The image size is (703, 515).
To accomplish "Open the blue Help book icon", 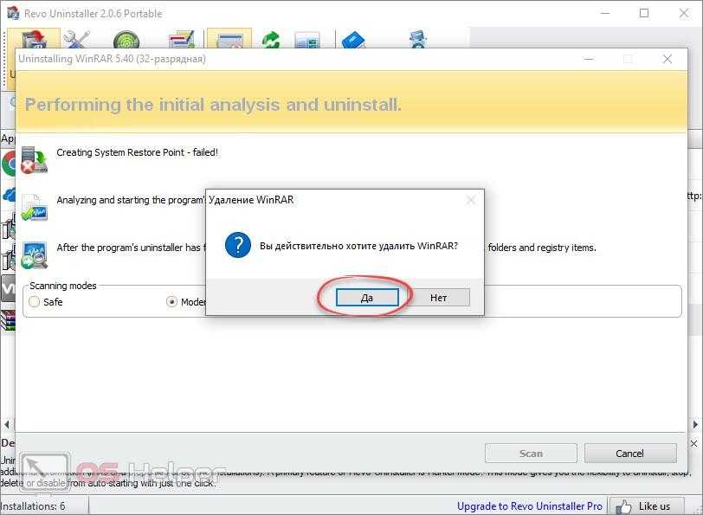I will coord(353,40).
